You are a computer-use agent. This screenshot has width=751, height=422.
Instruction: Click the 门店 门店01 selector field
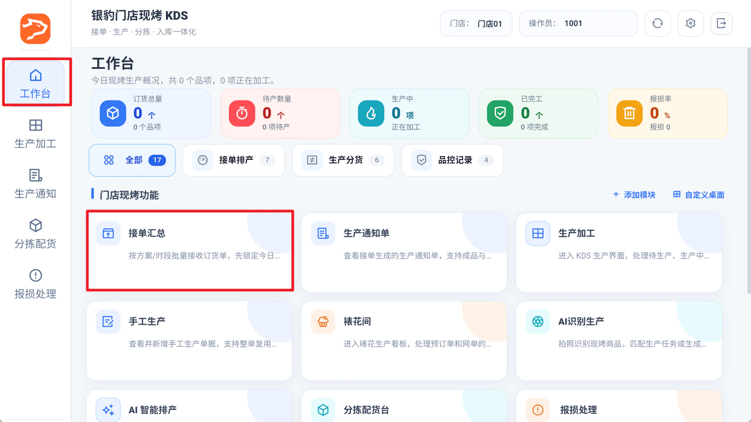click(x=476, y=23)
